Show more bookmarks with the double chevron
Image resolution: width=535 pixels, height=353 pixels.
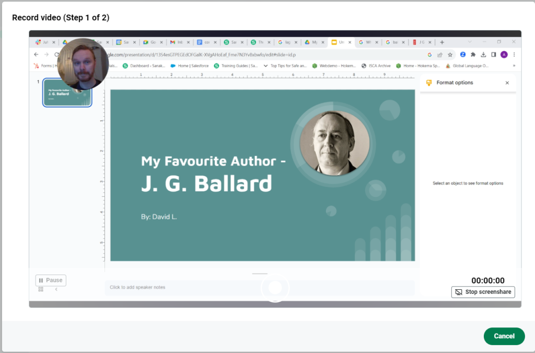click(x=514, y=65)
